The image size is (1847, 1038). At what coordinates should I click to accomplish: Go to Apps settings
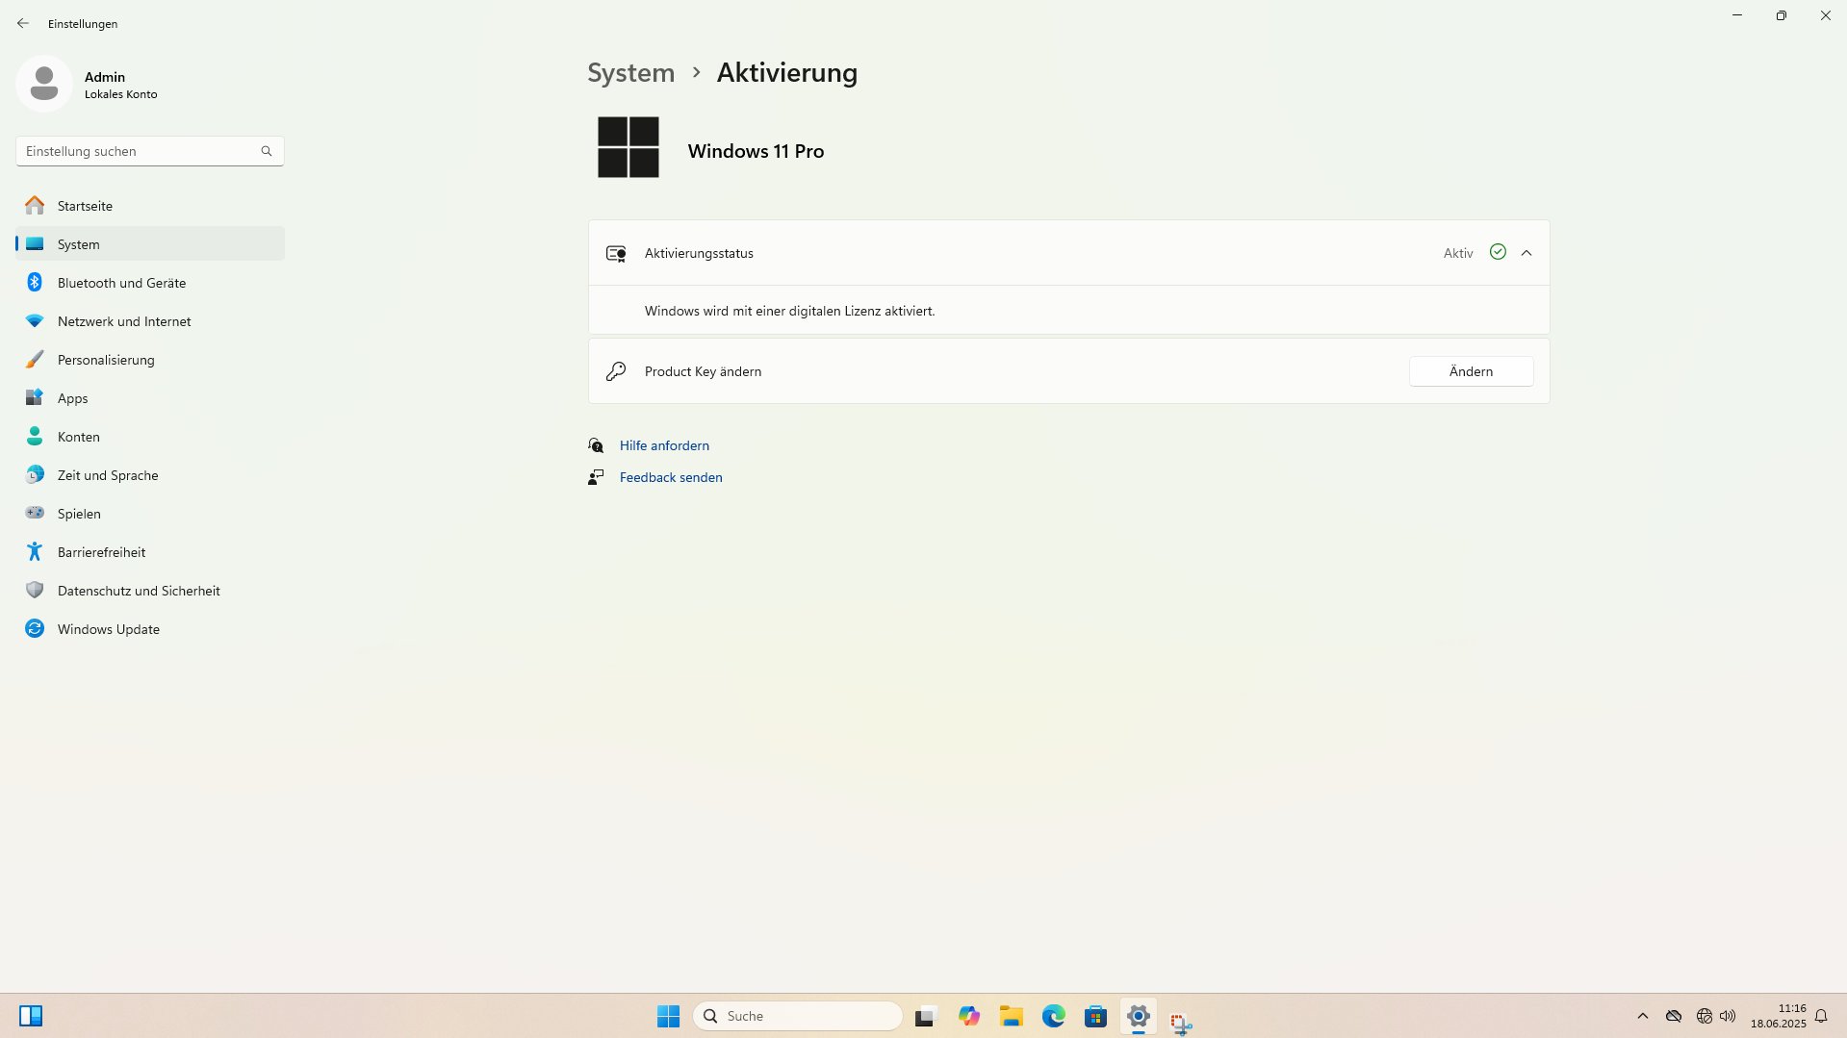click(72, 397)
